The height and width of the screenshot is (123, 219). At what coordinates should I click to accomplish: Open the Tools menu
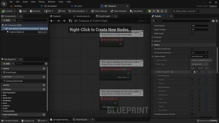(x=61, y=2)
